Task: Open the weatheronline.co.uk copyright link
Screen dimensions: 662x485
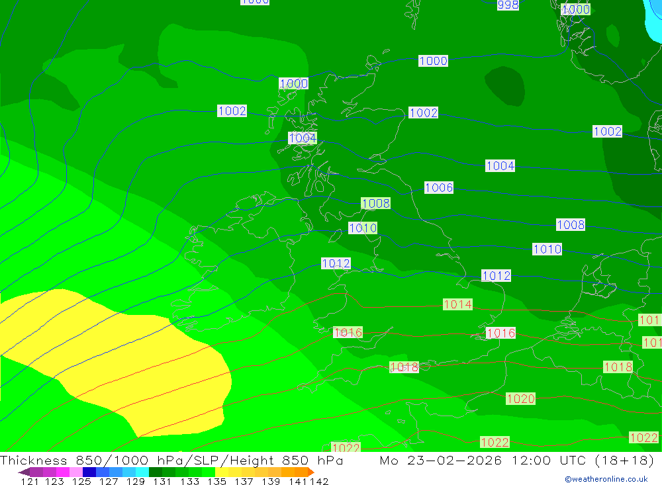Action: point(606,479)
